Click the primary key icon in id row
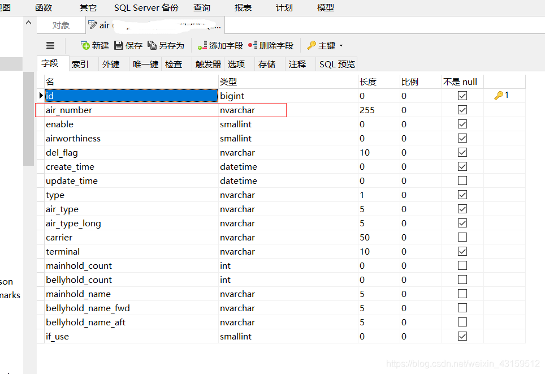 [499, 95]
